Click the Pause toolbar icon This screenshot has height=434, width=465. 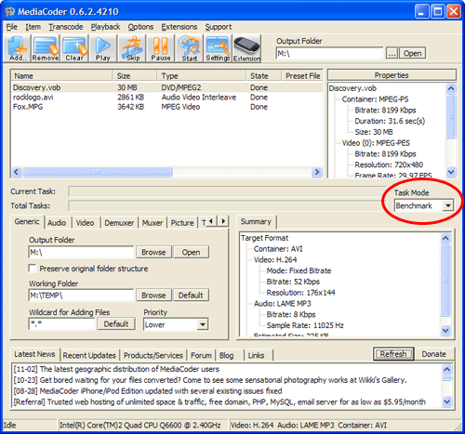(x=161, y=48)
